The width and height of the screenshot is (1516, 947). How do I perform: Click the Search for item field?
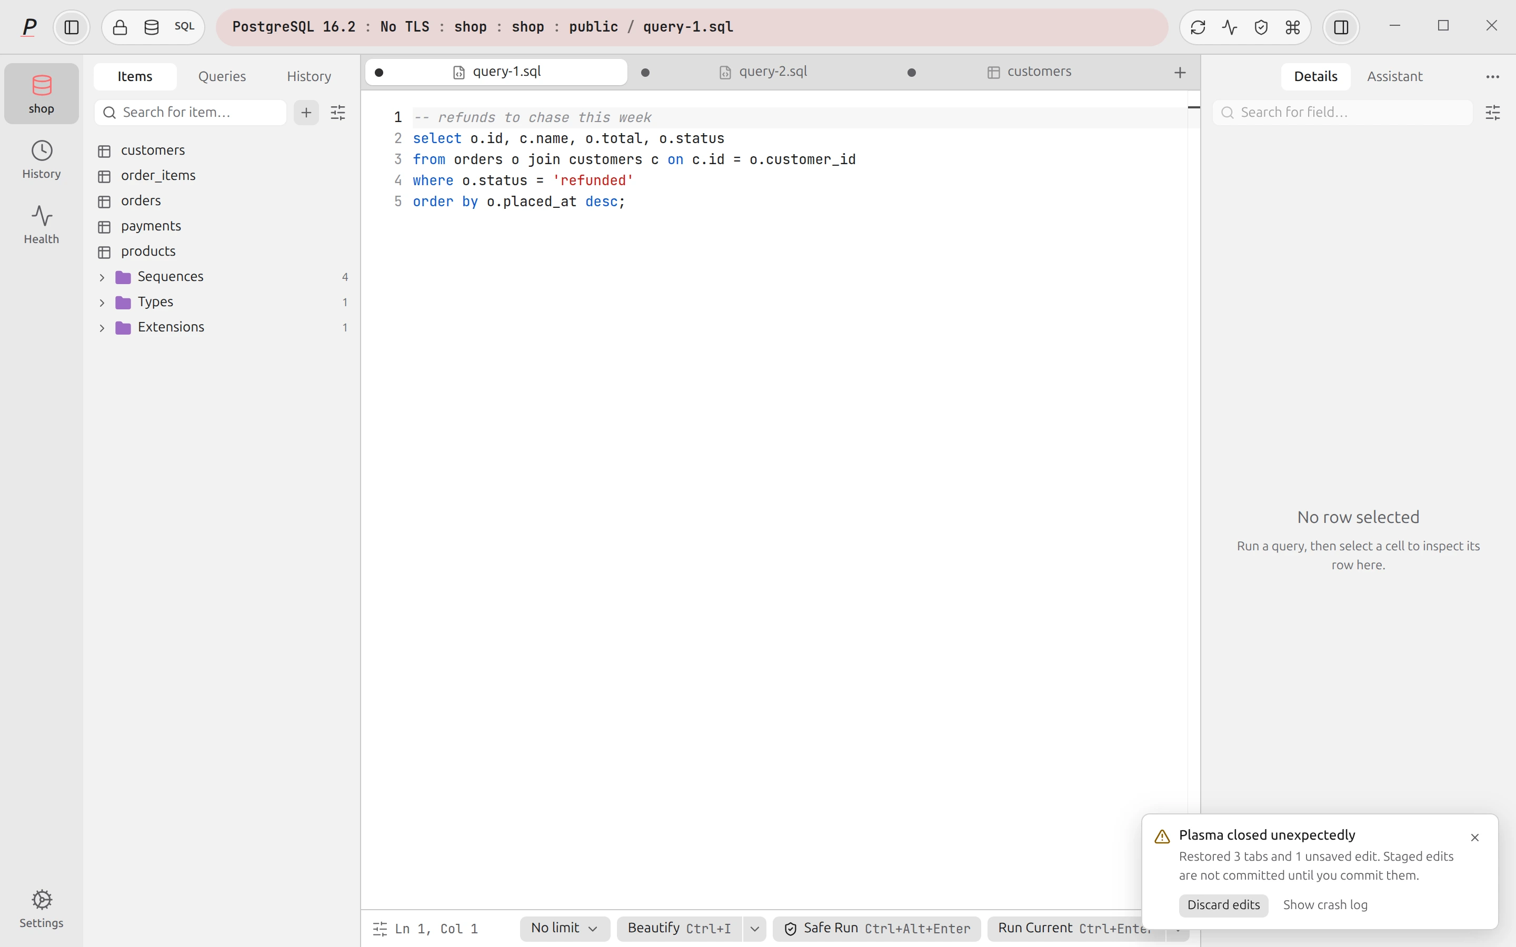click(x=191, y=112)
